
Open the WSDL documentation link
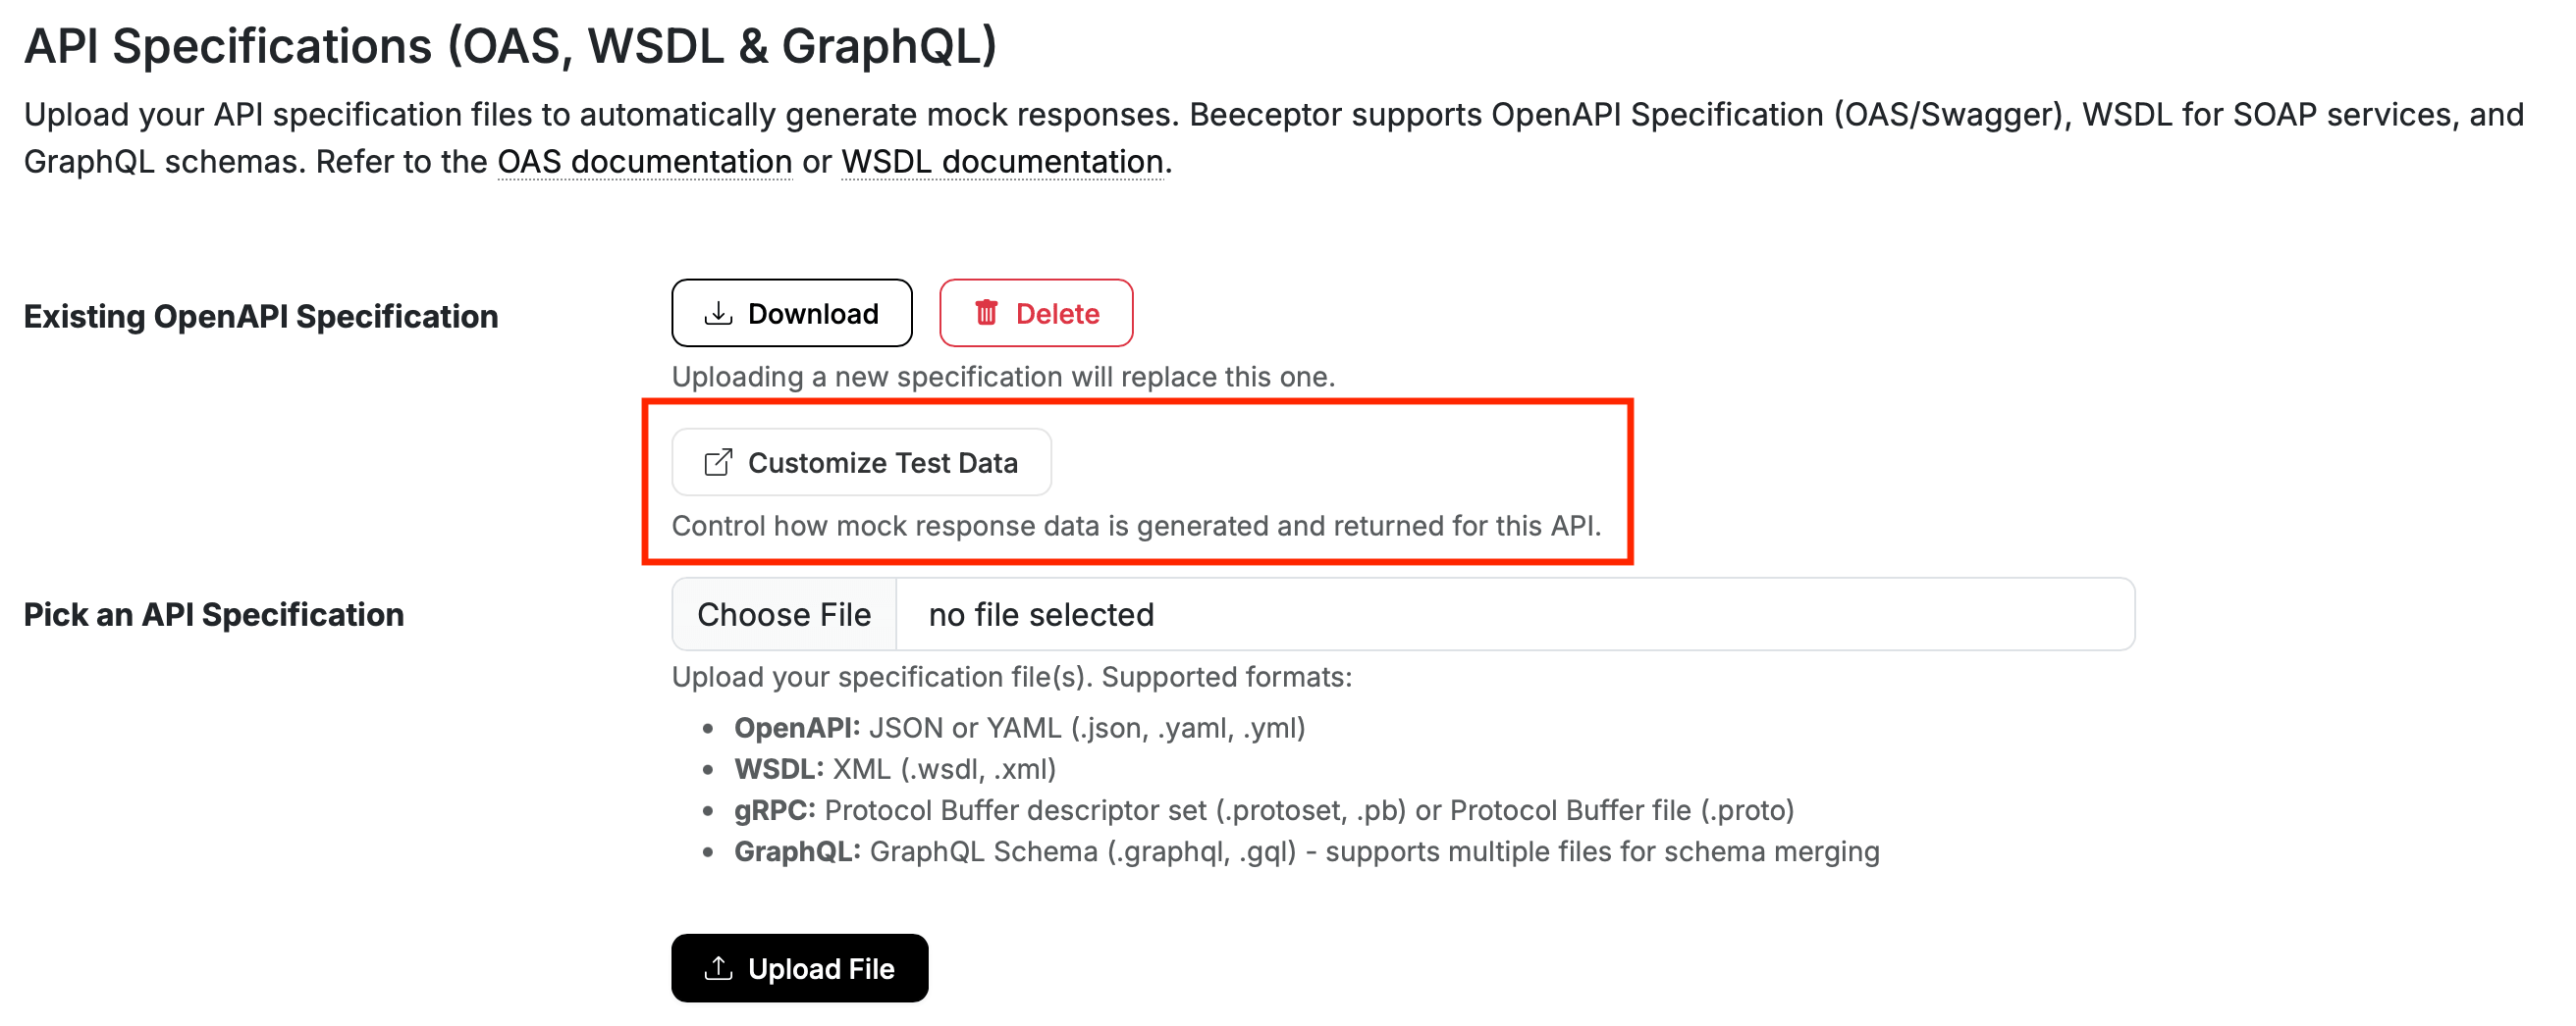click(1002, 161)
